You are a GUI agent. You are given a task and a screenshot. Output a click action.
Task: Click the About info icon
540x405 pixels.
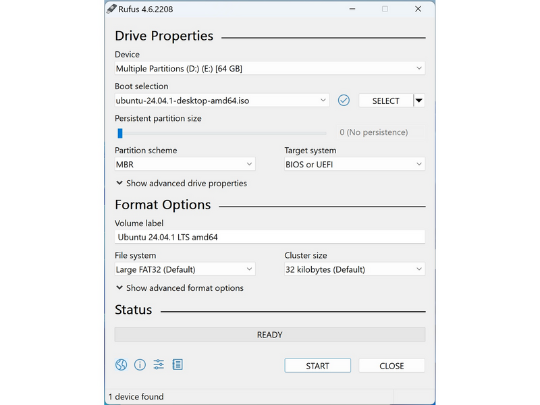(x=140, y=364)
